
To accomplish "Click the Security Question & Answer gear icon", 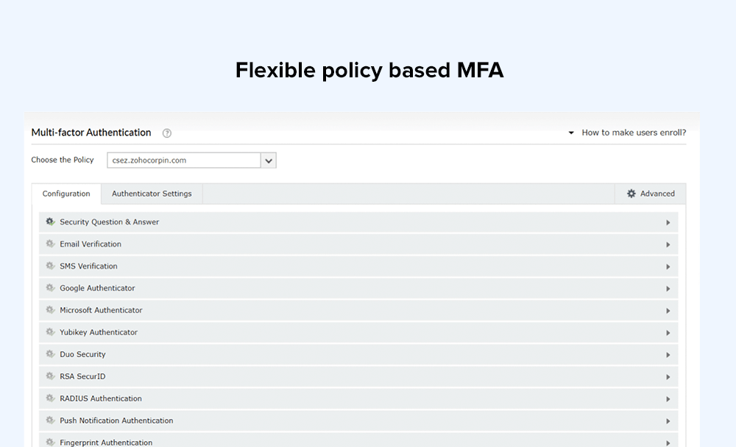I will (x=50, y=222).
